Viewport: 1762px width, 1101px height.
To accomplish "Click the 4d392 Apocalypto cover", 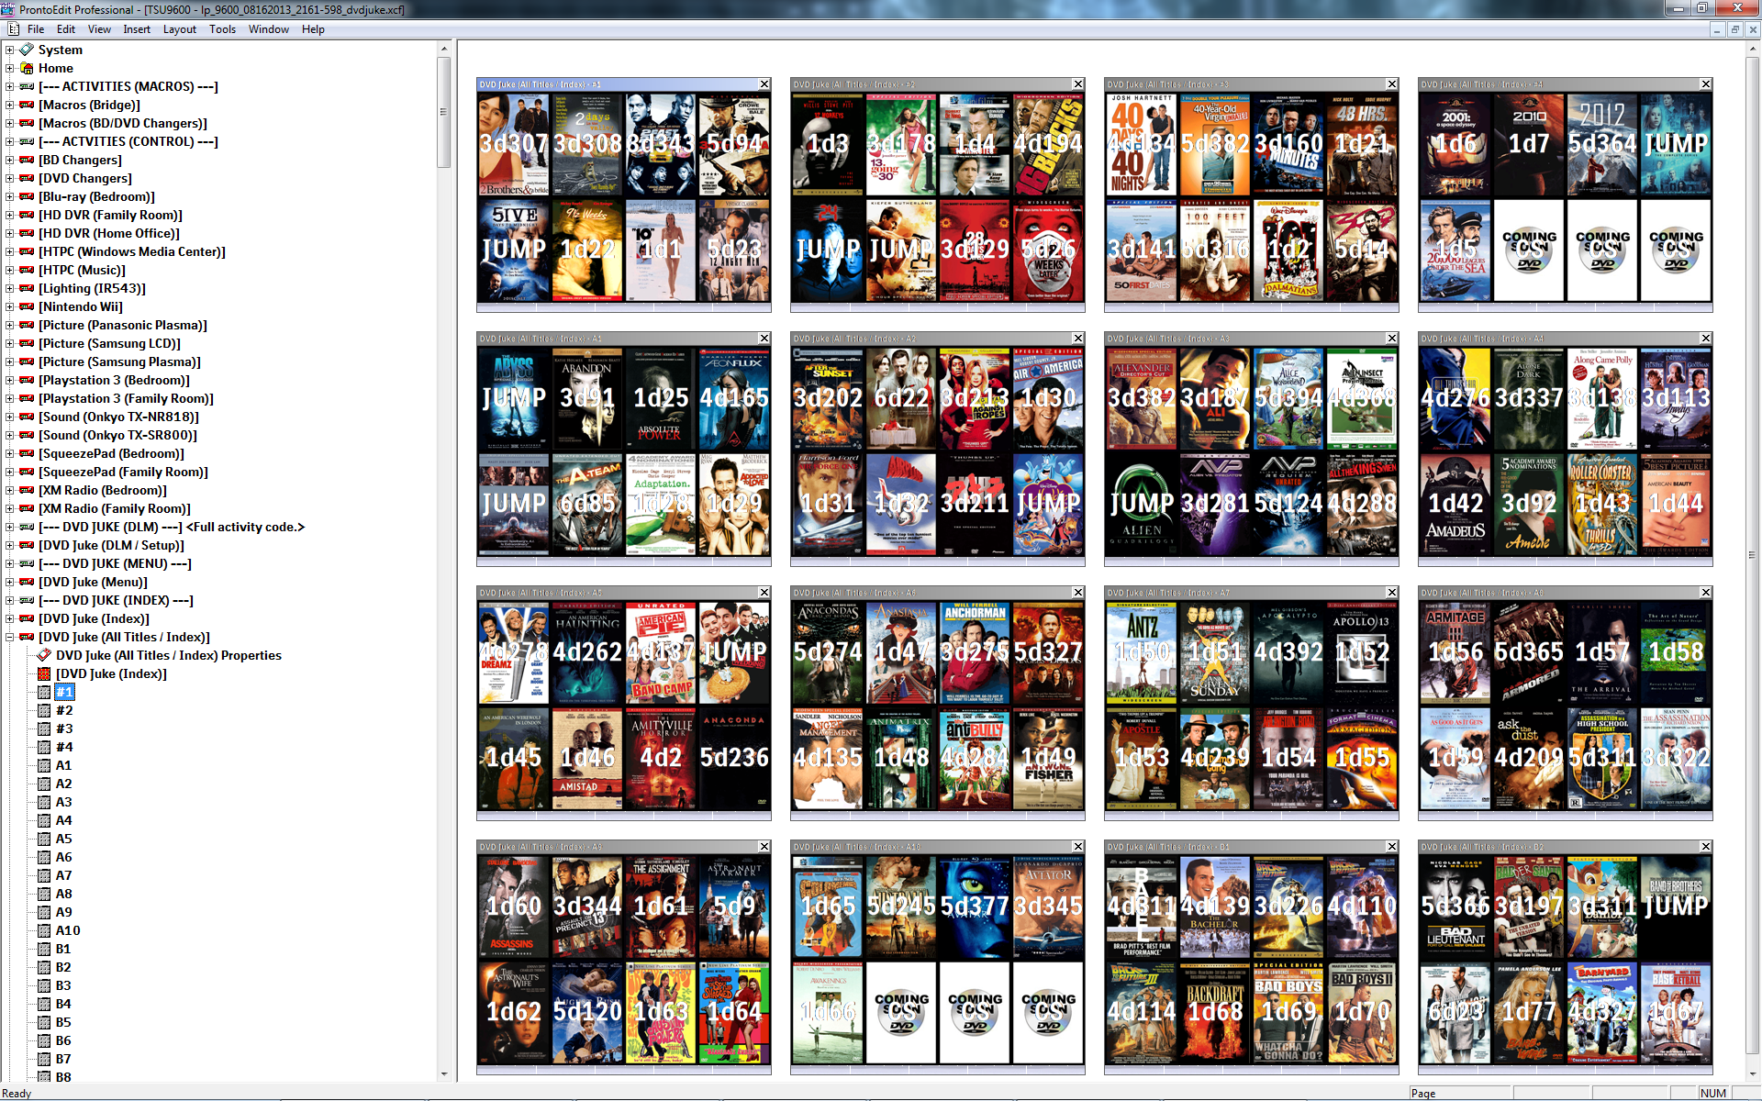I will point(1288,652).
